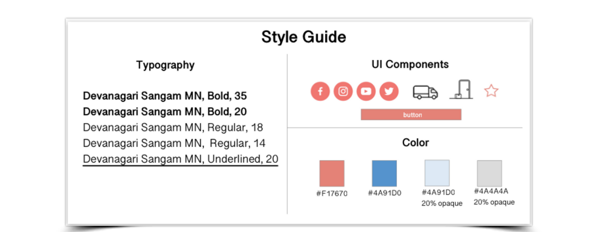Select the door with package icon
The width and height of the screenshot is (614, 232).
(x=461, y=90)
